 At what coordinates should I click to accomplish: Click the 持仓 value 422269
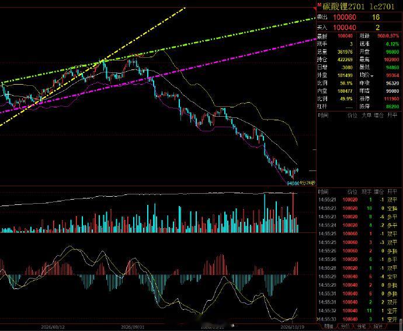pyautogui.click(x=345, y=60)
